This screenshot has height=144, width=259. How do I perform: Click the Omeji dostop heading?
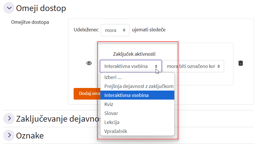(41, 8)
